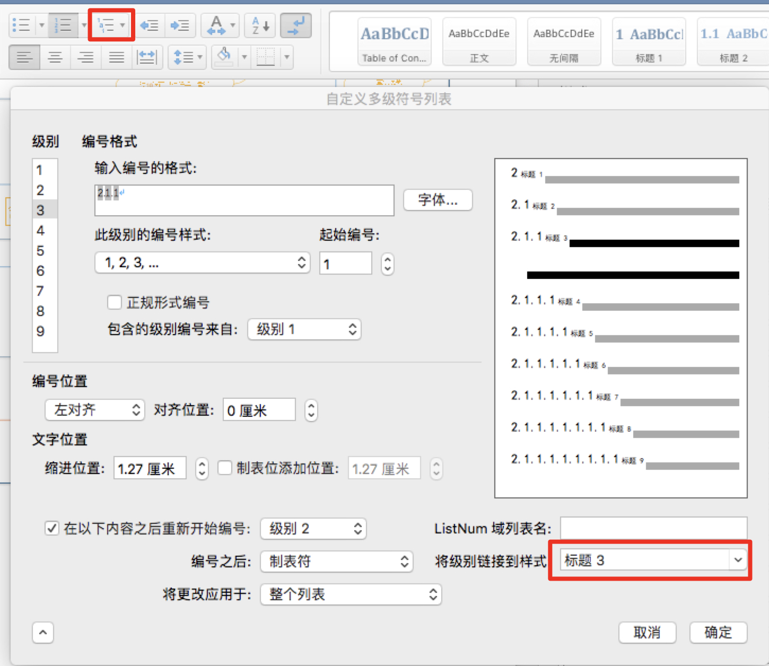Apply justified text alignment
The width and height of the screenshot is (769, 666).
[116, 57]
